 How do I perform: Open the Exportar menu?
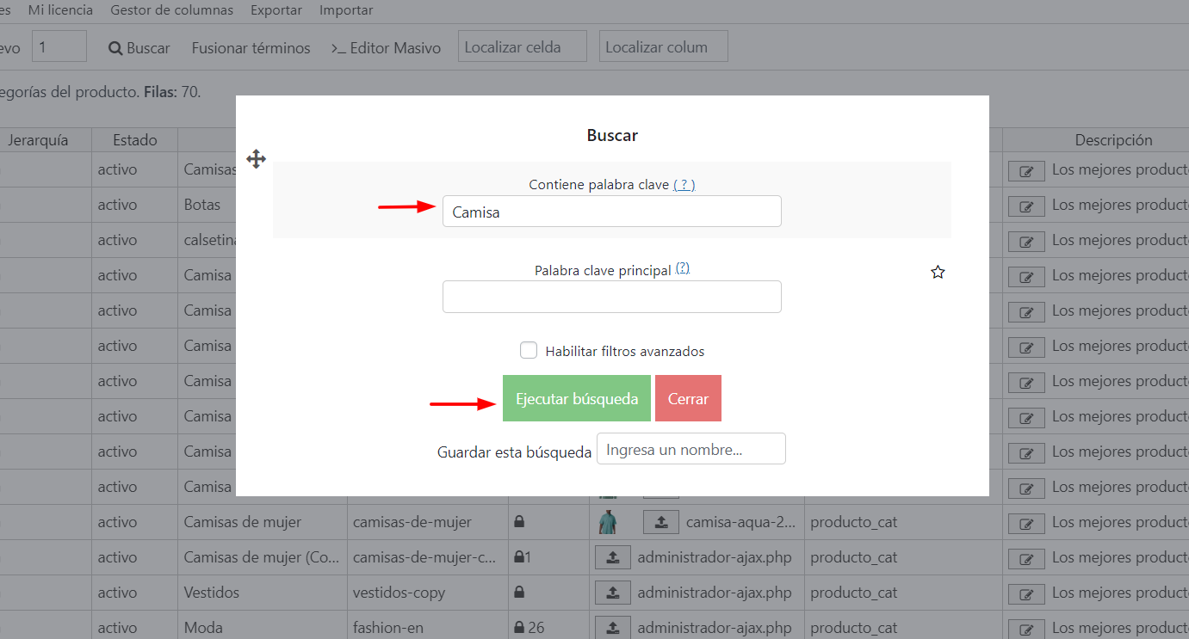(276, 10)
